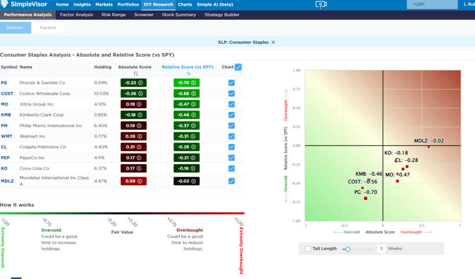Viewport: 475px width, 279px height.
Task: Open the Screener tab
Action: 144,14
